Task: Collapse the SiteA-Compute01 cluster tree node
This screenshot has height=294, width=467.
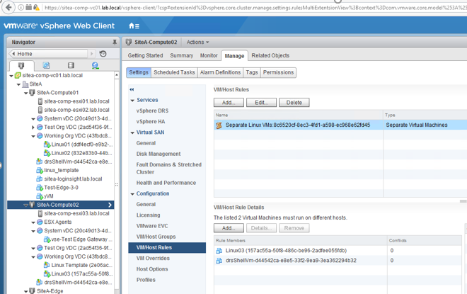Action: click(26, 93)
